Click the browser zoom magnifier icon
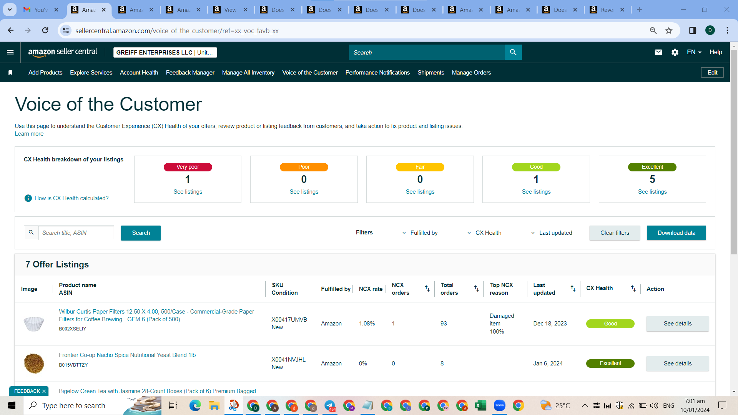Image resolution: width=738 pixels, height=415 pixels. 653,30
